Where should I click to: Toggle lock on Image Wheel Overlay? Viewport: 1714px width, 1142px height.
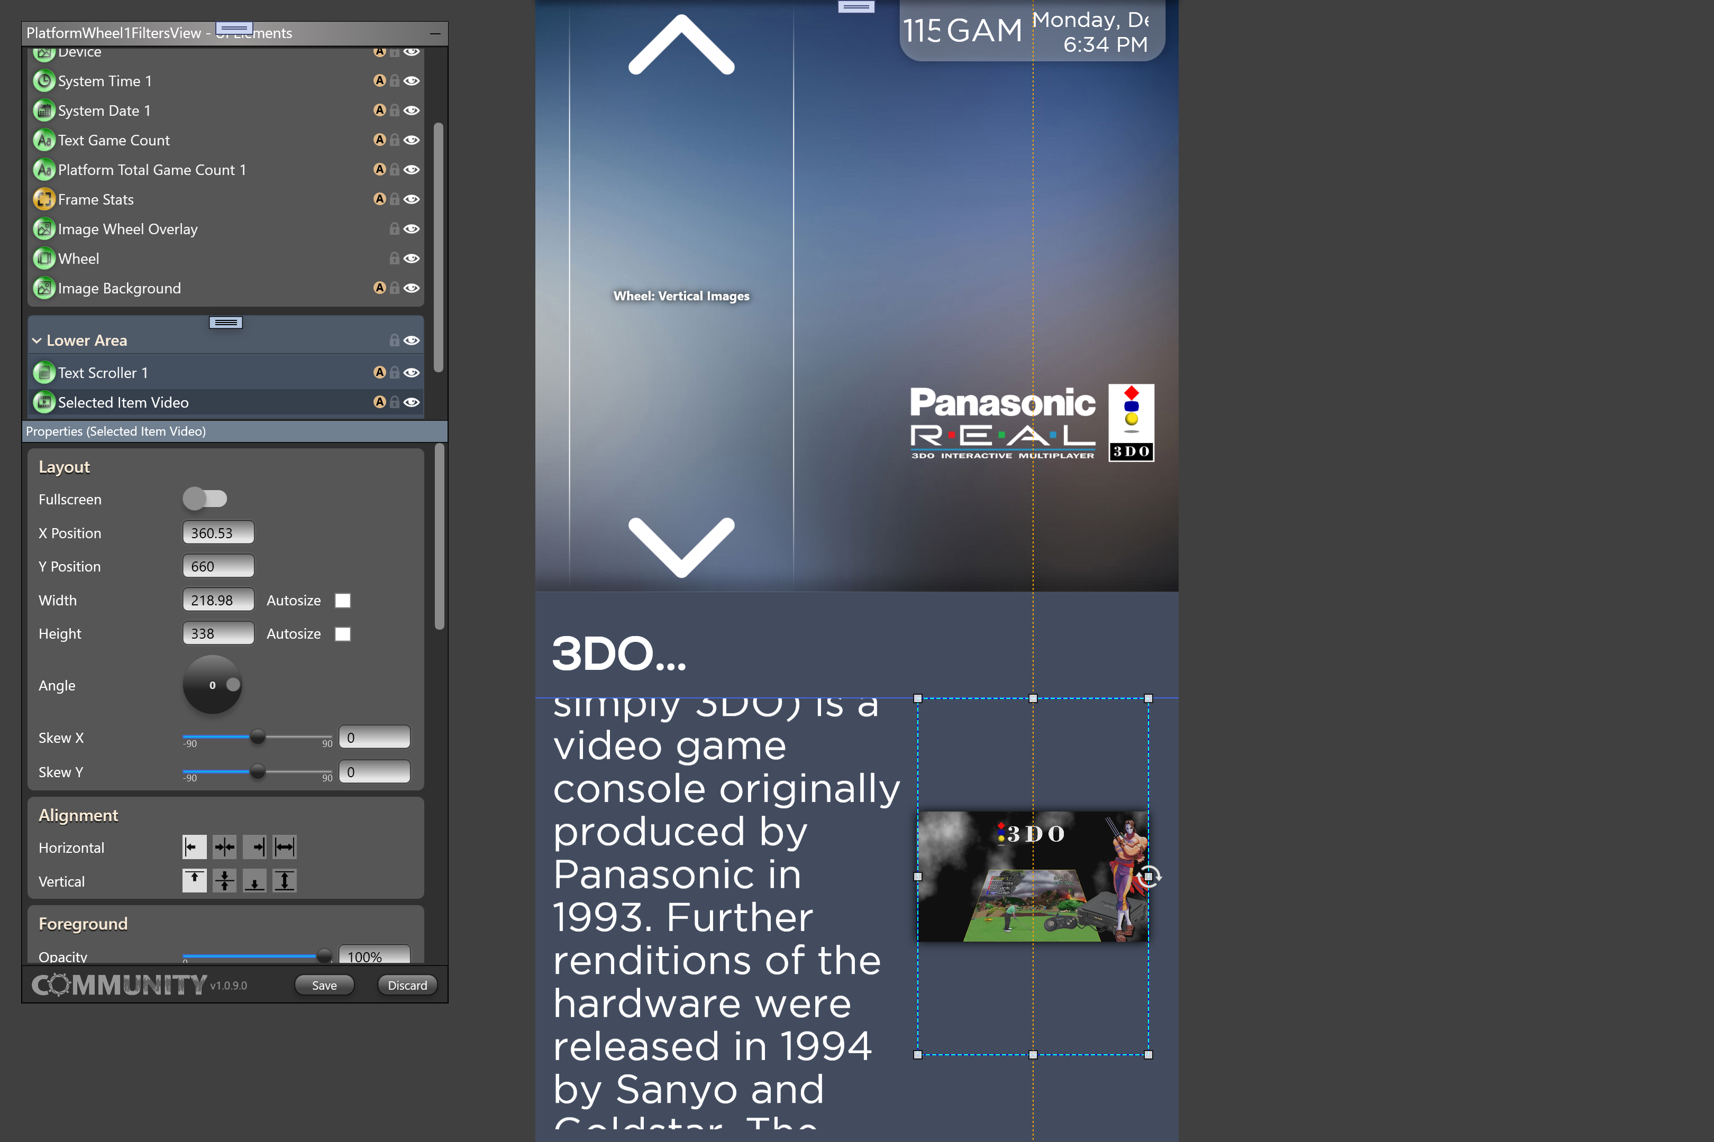(x=394, y=229)
